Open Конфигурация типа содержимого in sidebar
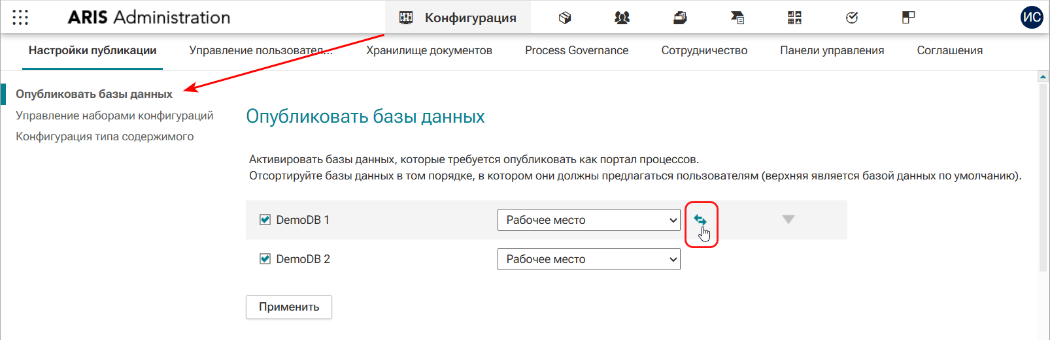This screenshot has width=1050, height=340. point(105,136)
